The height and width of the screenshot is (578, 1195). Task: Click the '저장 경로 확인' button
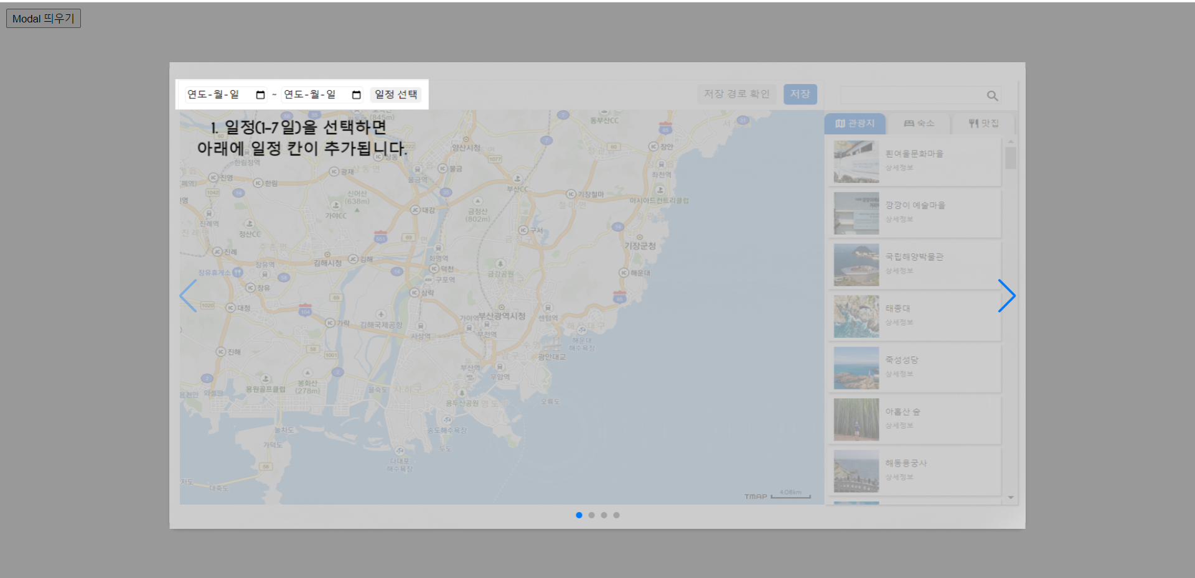point(737,94)
